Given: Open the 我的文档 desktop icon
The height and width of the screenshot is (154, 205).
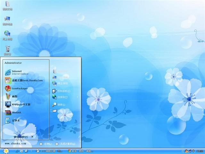Looking at the screenshot, I should [x=7, y=5].
